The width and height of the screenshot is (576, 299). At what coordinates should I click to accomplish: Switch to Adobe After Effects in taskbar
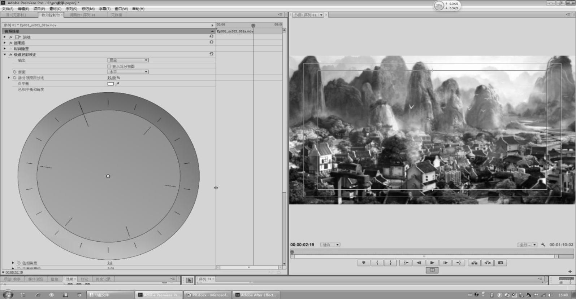coord(256,295)
